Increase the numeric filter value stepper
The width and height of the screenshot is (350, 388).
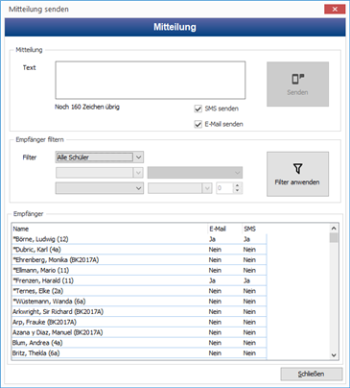click(x=237, y=185)
